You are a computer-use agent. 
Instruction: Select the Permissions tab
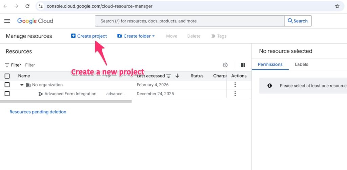pos(270,64)
